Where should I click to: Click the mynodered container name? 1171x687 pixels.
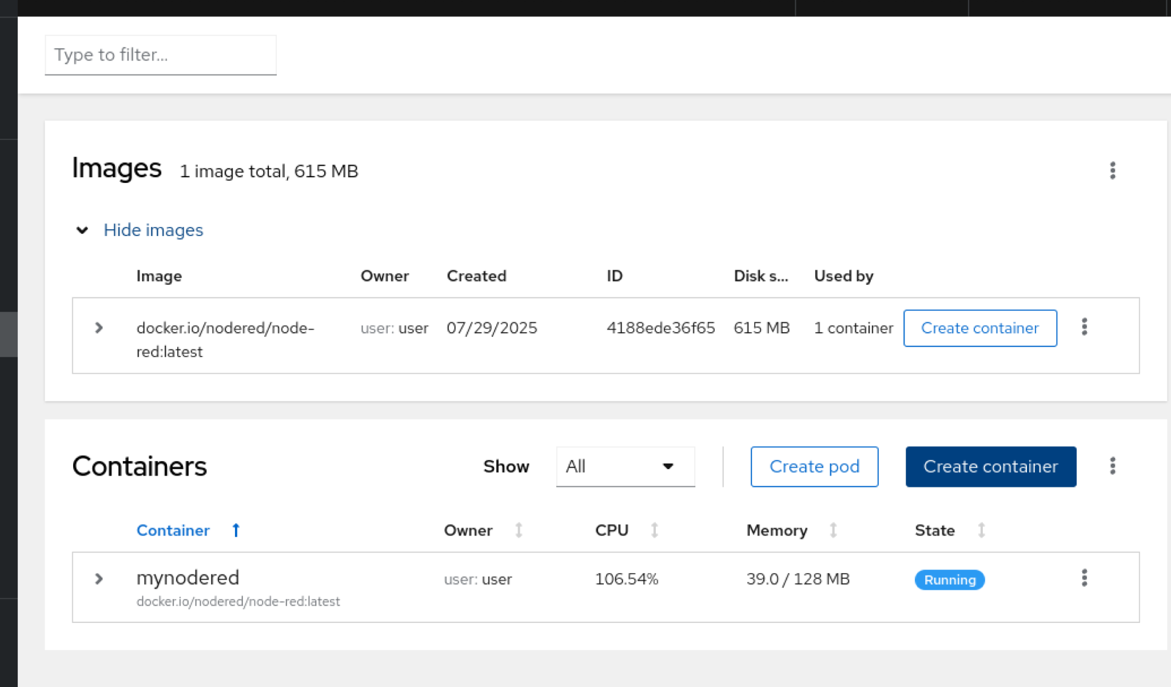[188, 577]
